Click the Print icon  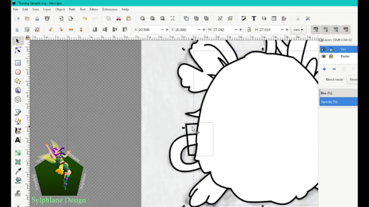(x=47, y=18)
